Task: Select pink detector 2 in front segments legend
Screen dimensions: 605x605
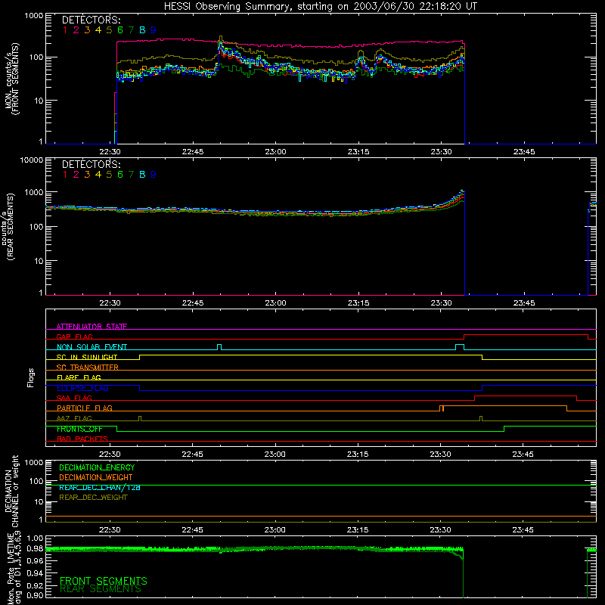Action: pyautogui.click(x=76, y=30)
